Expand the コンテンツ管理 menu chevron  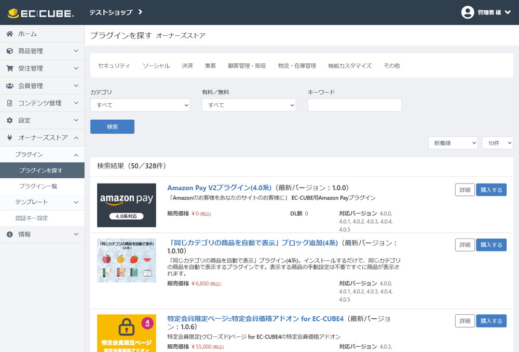click(76, 103)
